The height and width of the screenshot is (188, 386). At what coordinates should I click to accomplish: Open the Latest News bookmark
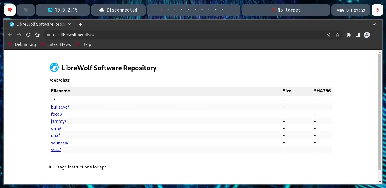56,44
